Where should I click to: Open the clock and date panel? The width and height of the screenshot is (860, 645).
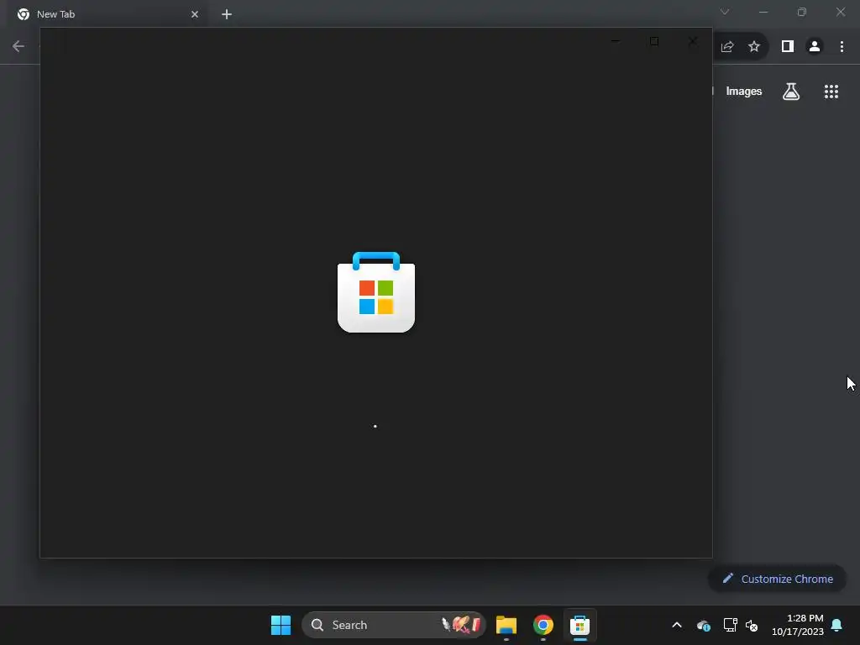(x=798, y=625)
